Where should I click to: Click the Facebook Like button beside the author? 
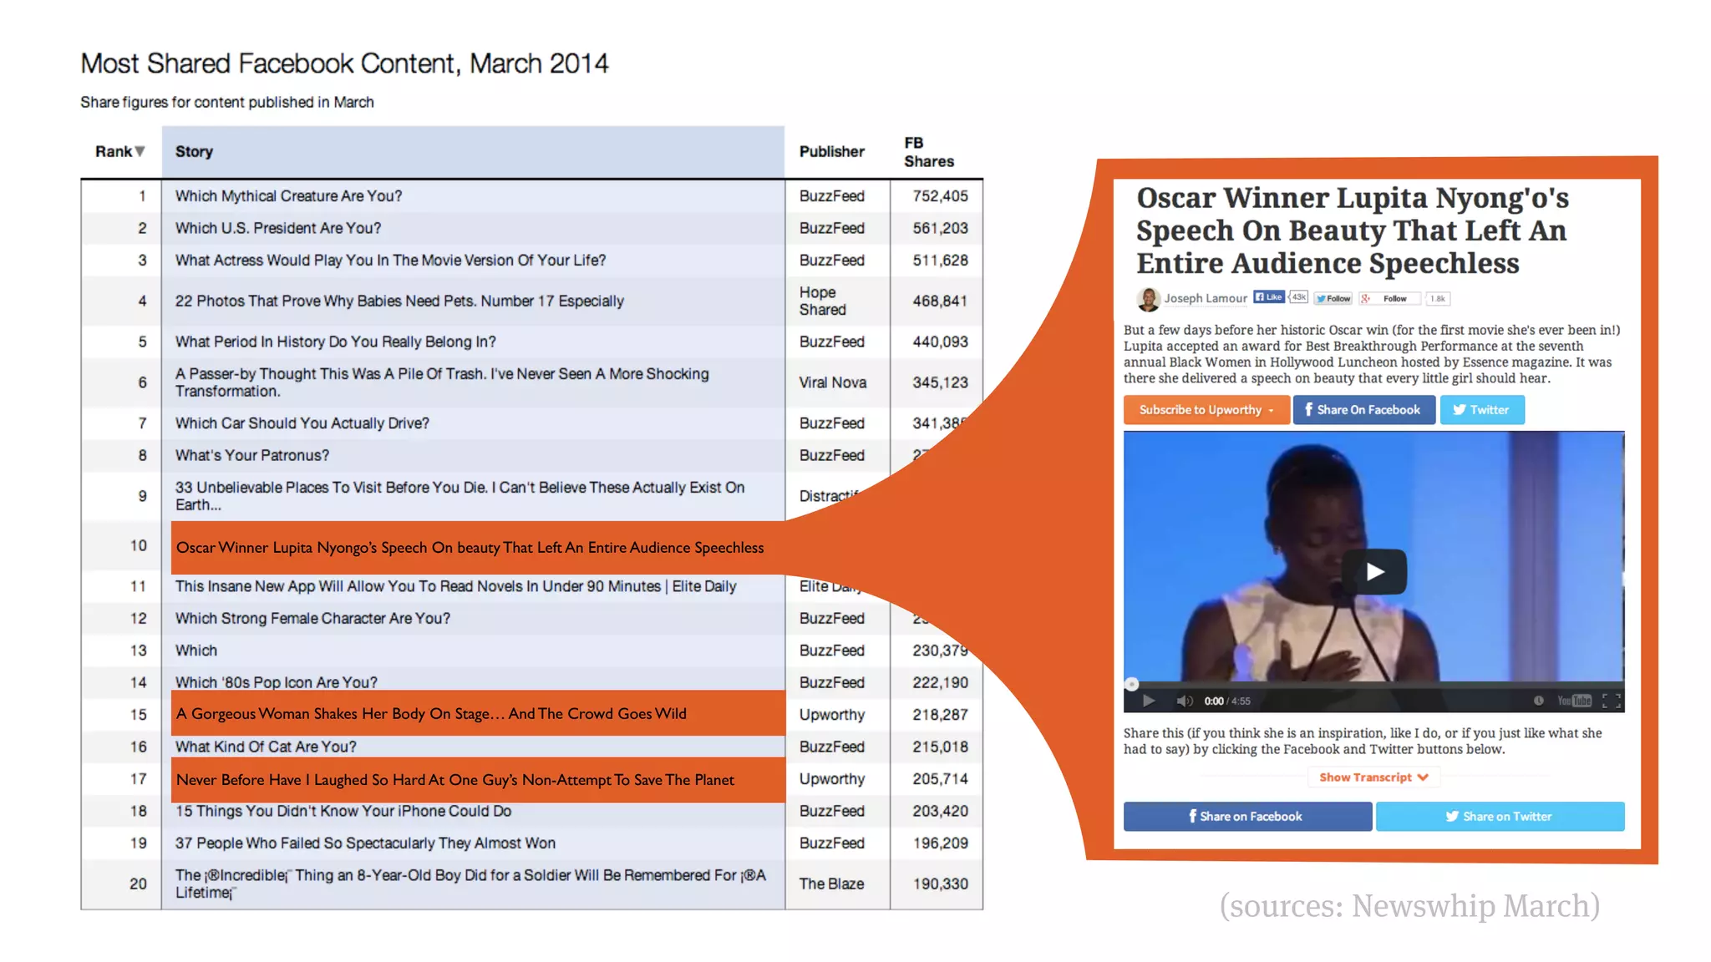pyautogui.click(x=1269, y=297)
